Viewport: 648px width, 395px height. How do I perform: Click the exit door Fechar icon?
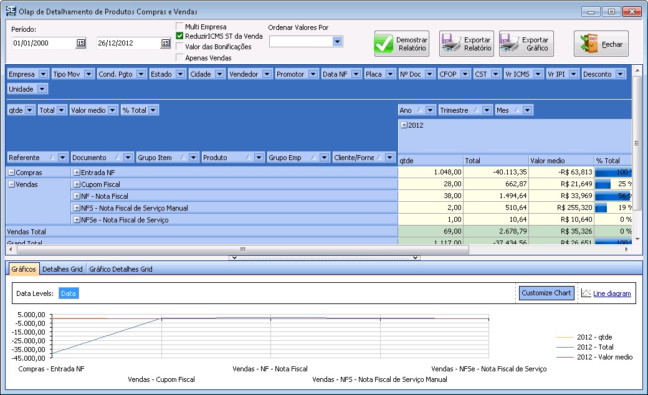[x=589, y=44]
